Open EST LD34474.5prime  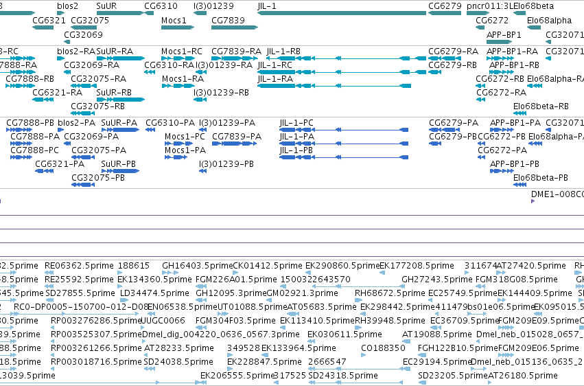[154, 293]
